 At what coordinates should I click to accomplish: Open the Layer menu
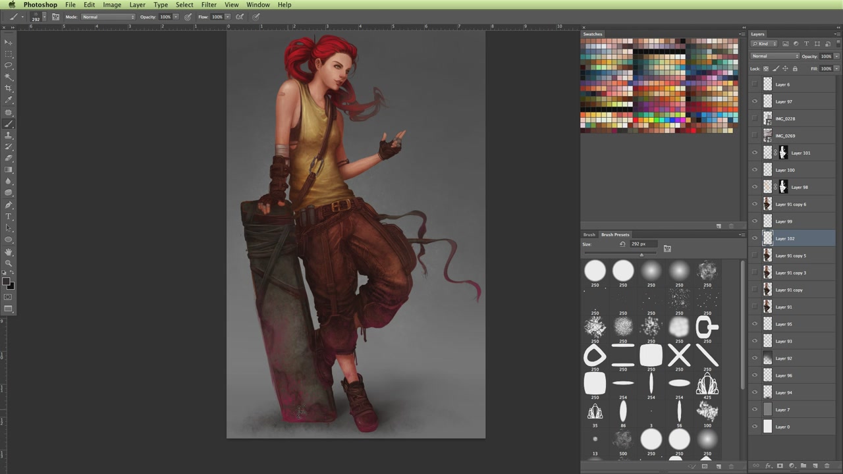pyautogui.click(x=137, y=5)
